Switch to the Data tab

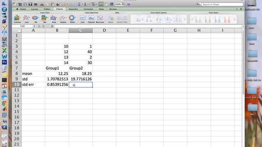[101, 9]
